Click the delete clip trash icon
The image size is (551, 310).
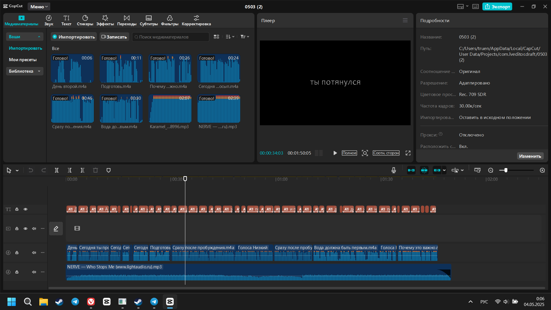[96, 170]
